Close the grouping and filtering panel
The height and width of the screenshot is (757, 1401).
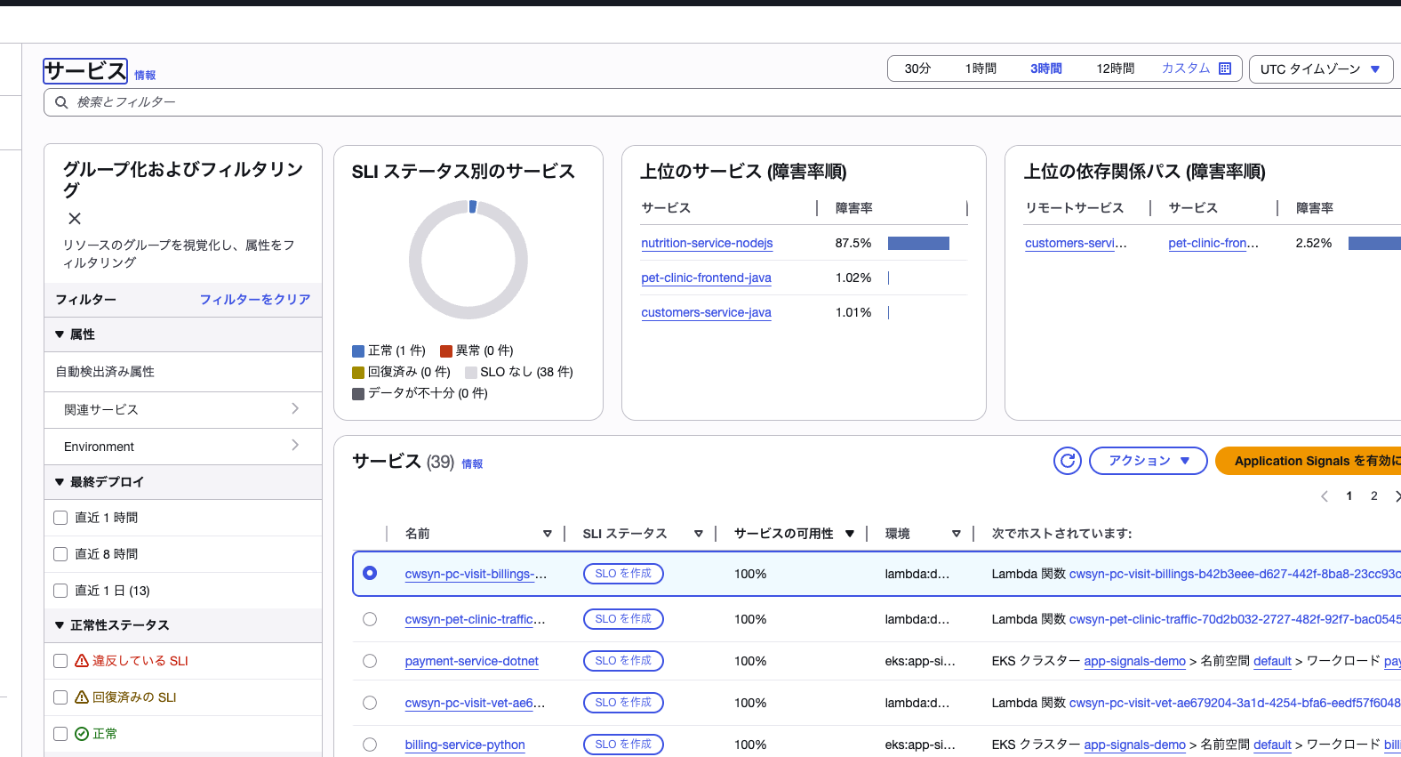click(x=75, y=219)
